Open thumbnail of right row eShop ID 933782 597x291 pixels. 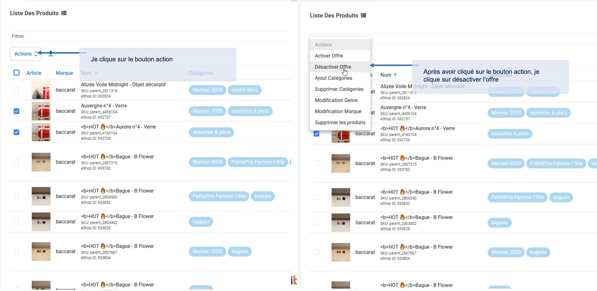341,163
